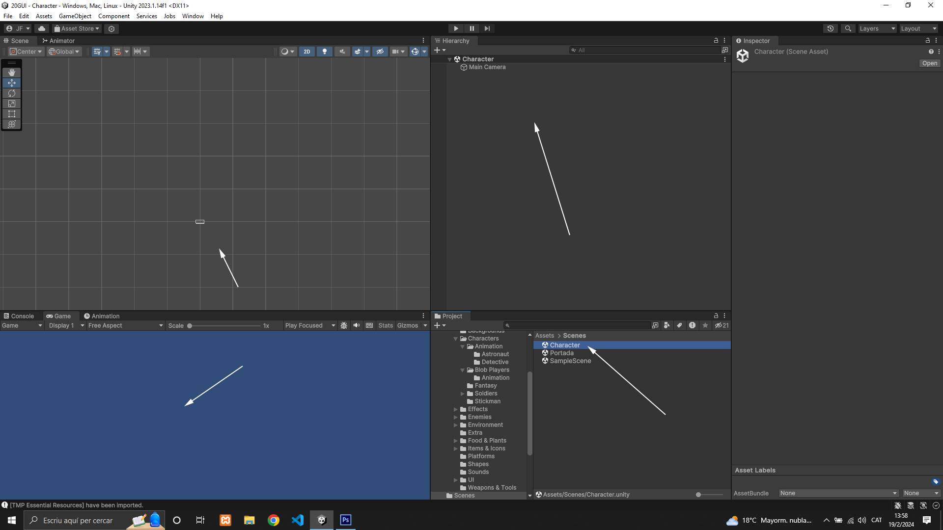
Task: Click the Open button in Inspector
Action: (x=929, y=63)
